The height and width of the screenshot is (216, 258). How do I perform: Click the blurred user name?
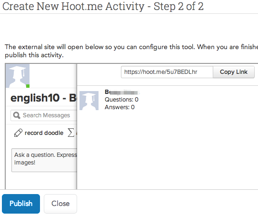pos(122,92)
